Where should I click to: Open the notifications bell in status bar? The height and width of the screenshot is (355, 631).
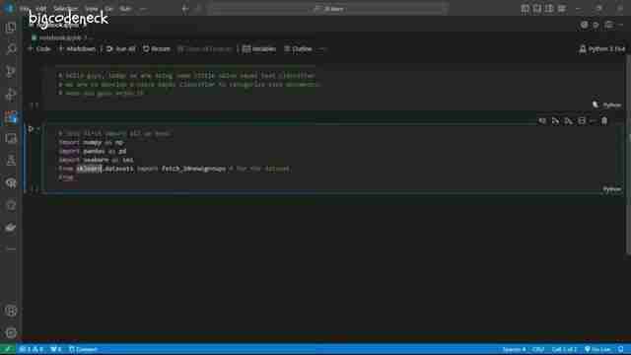pos(621,349)
